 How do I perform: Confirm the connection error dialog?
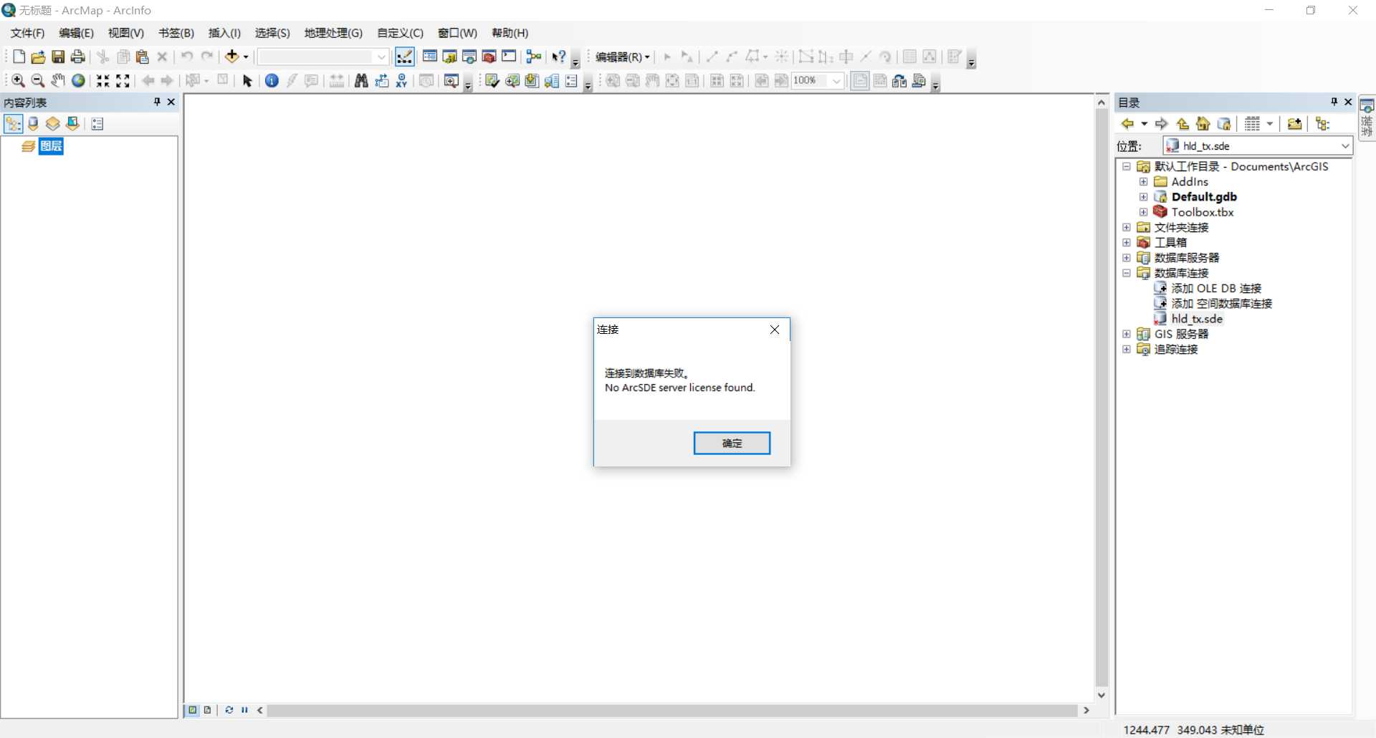[x=732, y=444]
